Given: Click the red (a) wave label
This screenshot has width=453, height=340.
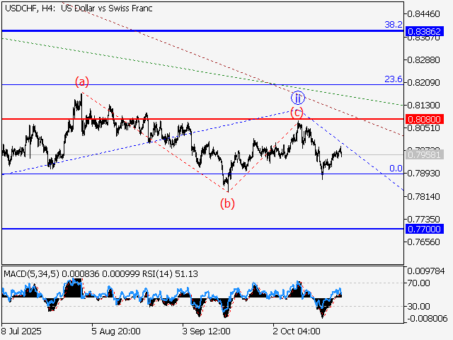Looking at the screenshot, I should coord(82,82).
